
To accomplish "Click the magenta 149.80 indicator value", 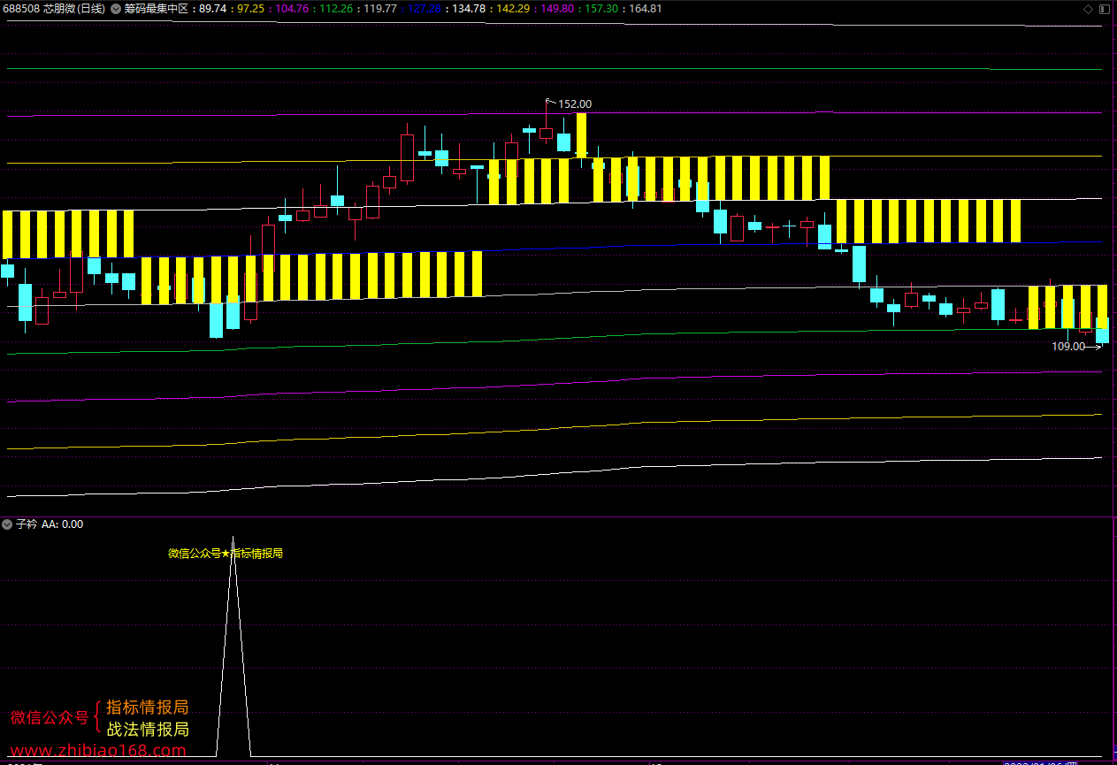I will 557,9.
